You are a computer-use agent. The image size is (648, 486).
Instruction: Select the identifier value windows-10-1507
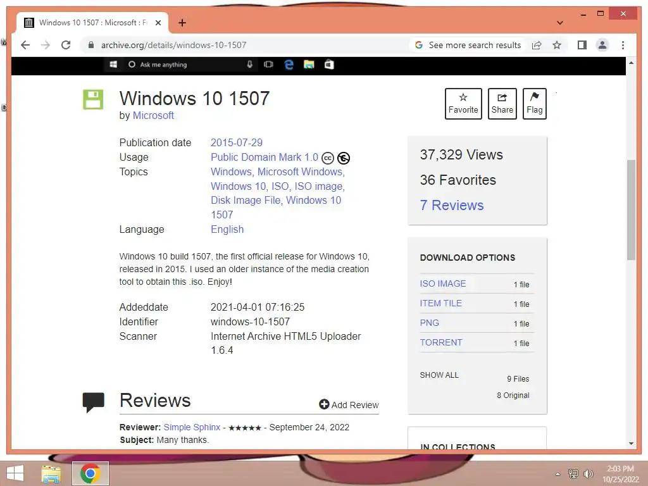click(x=250, y=321)
